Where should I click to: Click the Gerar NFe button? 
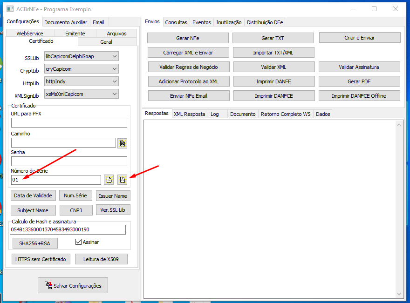[x=188, y=38]
